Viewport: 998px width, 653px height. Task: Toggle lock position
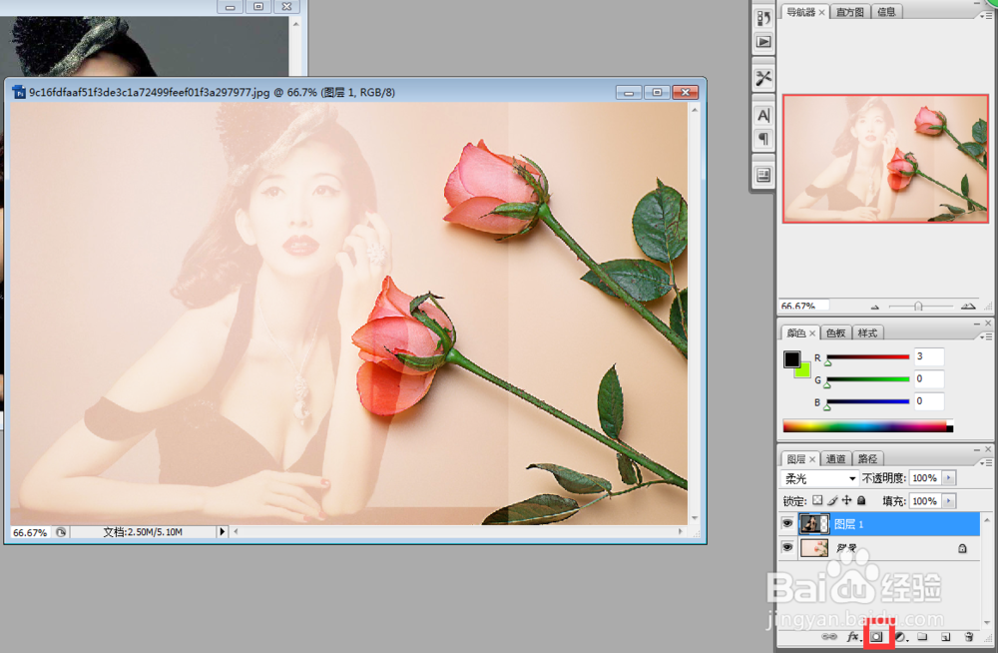(x=846, y=501)
